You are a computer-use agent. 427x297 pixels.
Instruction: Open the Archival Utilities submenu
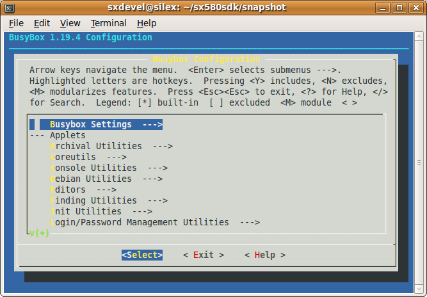point(111,146)
